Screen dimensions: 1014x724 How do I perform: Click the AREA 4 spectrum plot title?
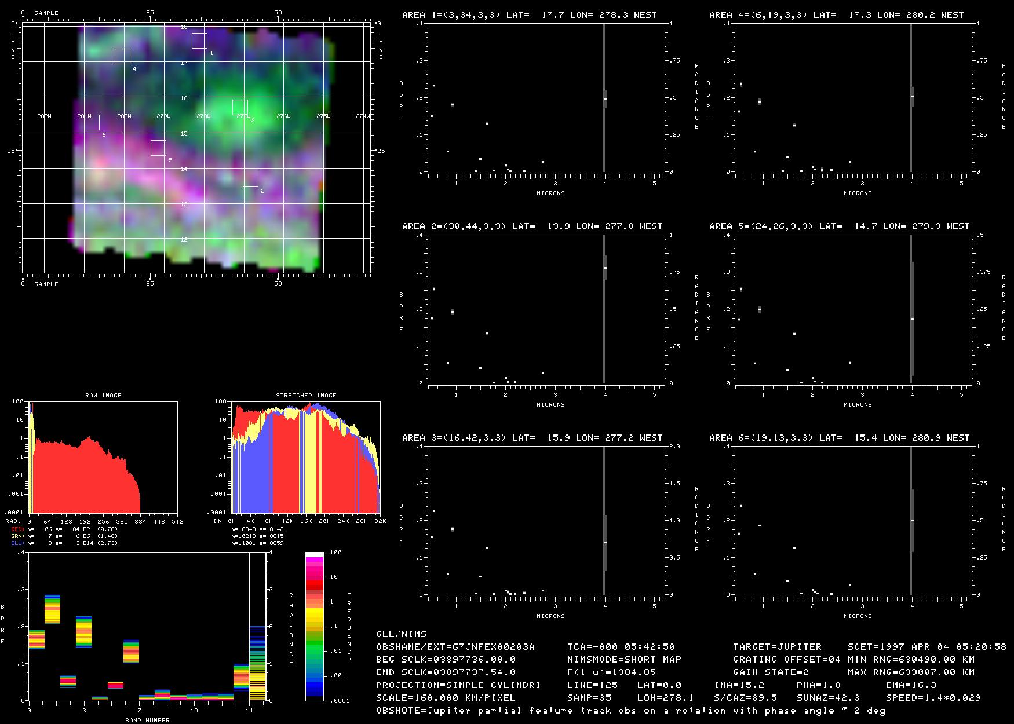point(836,14)
